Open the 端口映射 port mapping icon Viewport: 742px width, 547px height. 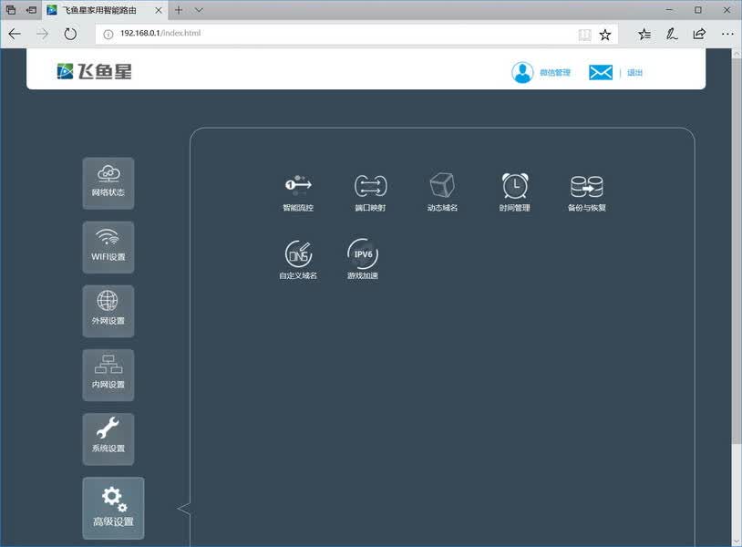click(x=370, y=185)
